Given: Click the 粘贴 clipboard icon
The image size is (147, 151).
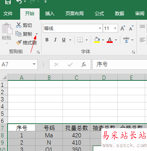Looking at the screenshot, I should coord(7,28).
